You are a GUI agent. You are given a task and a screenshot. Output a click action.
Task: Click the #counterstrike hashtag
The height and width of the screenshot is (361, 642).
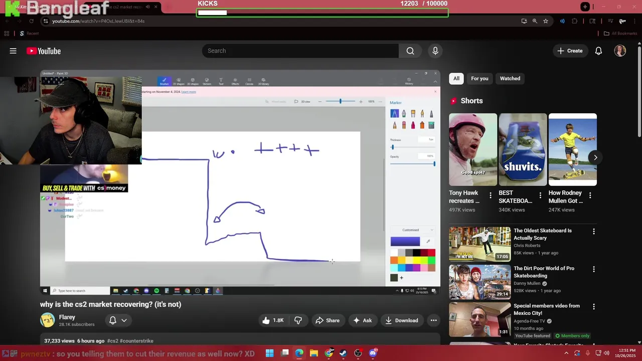point(136,341)
